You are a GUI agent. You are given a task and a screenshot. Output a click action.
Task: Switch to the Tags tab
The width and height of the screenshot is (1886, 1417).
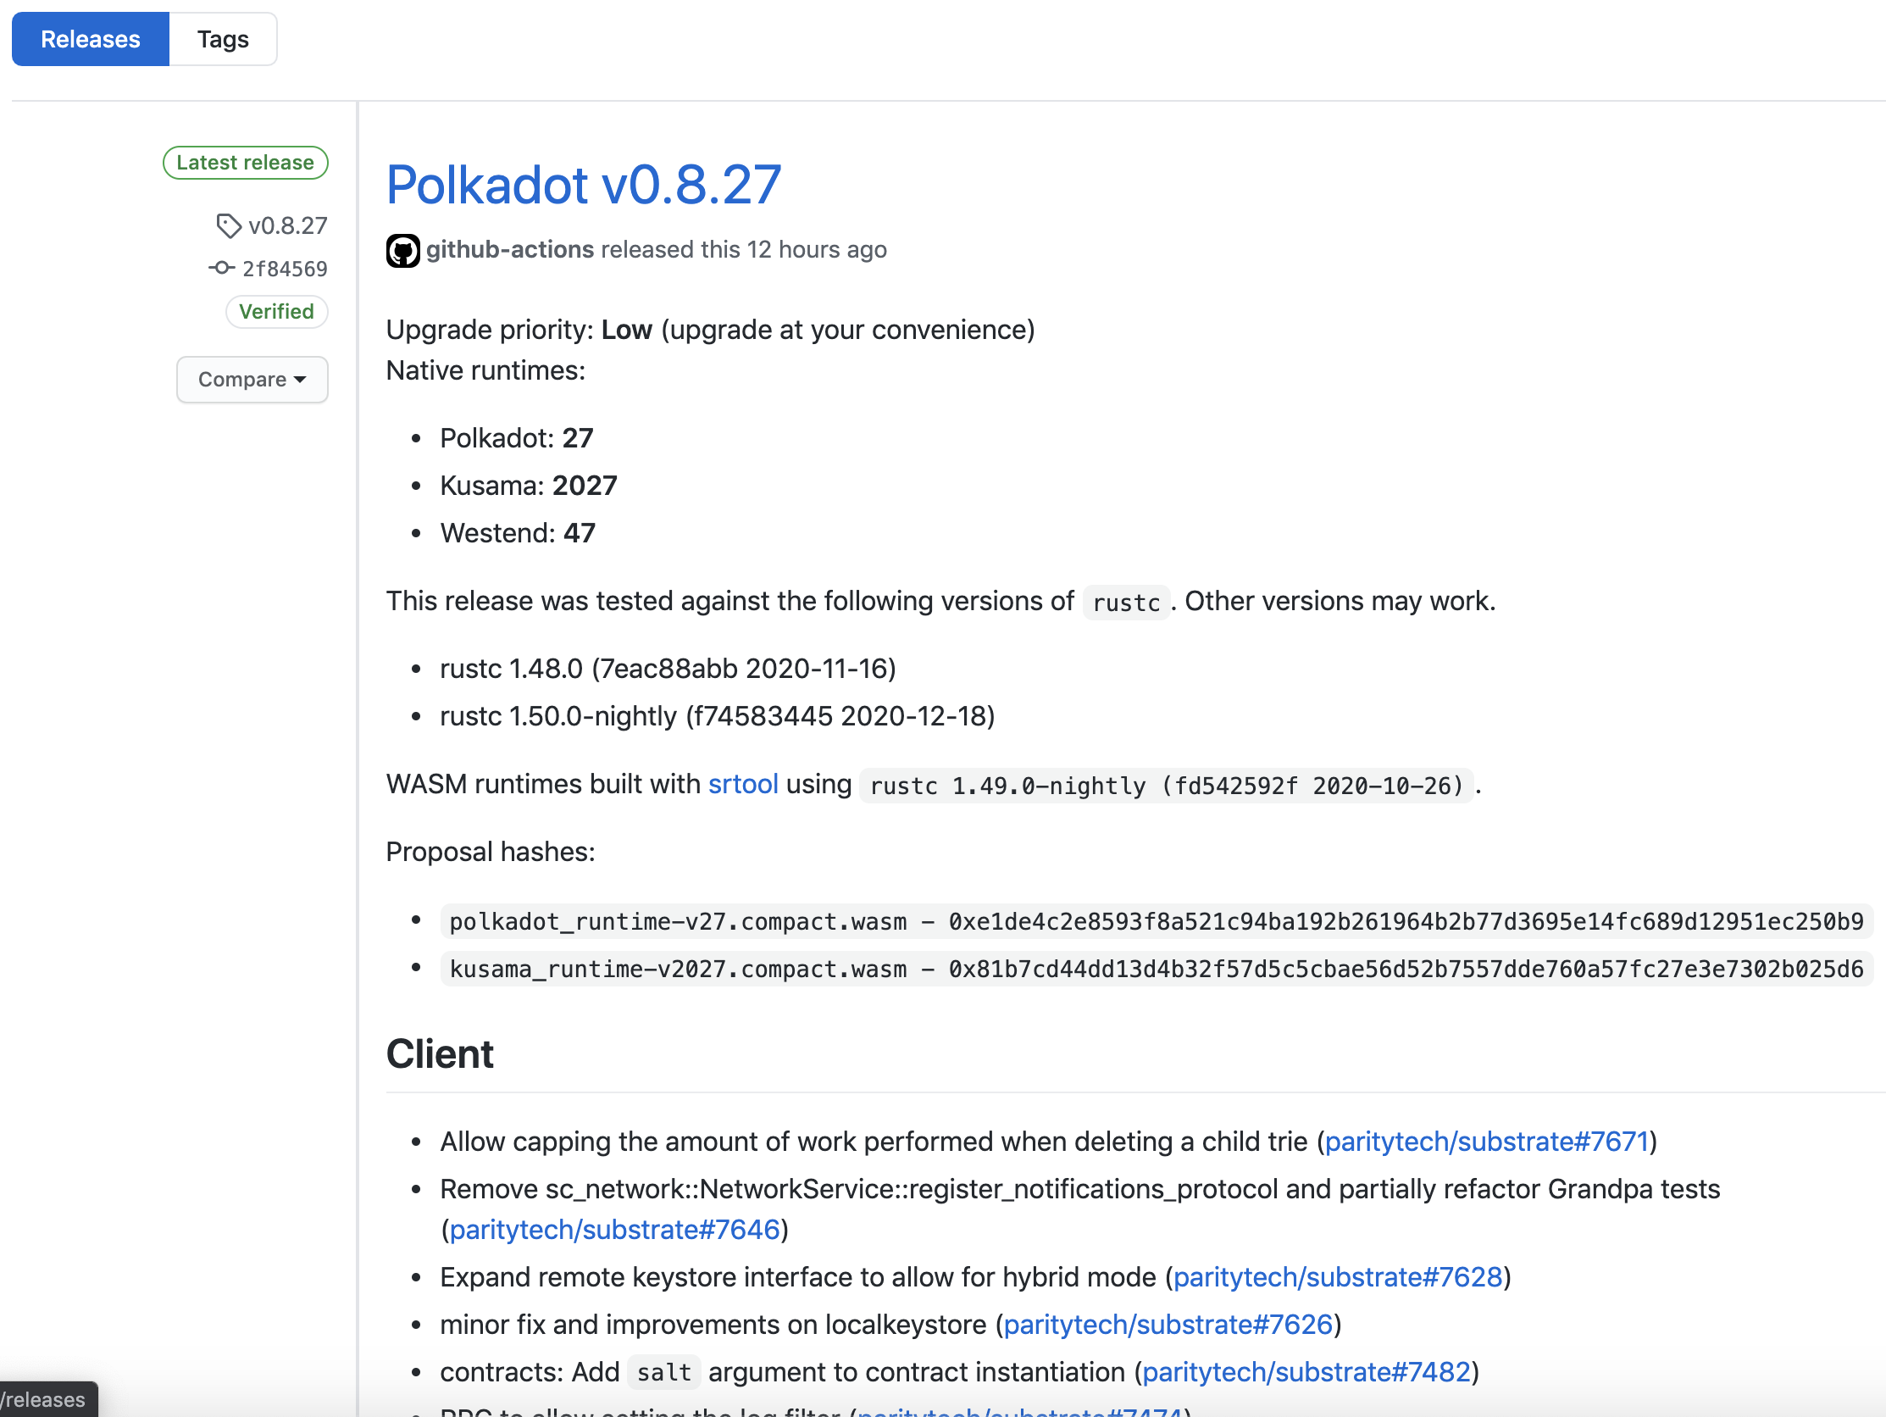pos(223,39)
